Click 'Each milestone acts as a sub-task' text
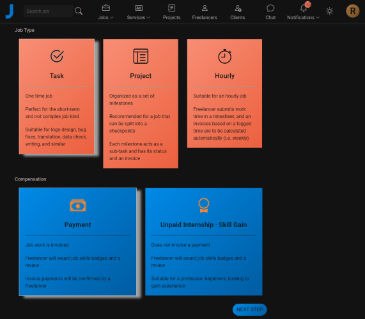Screen dimensions: 365x319 [138, 151]
